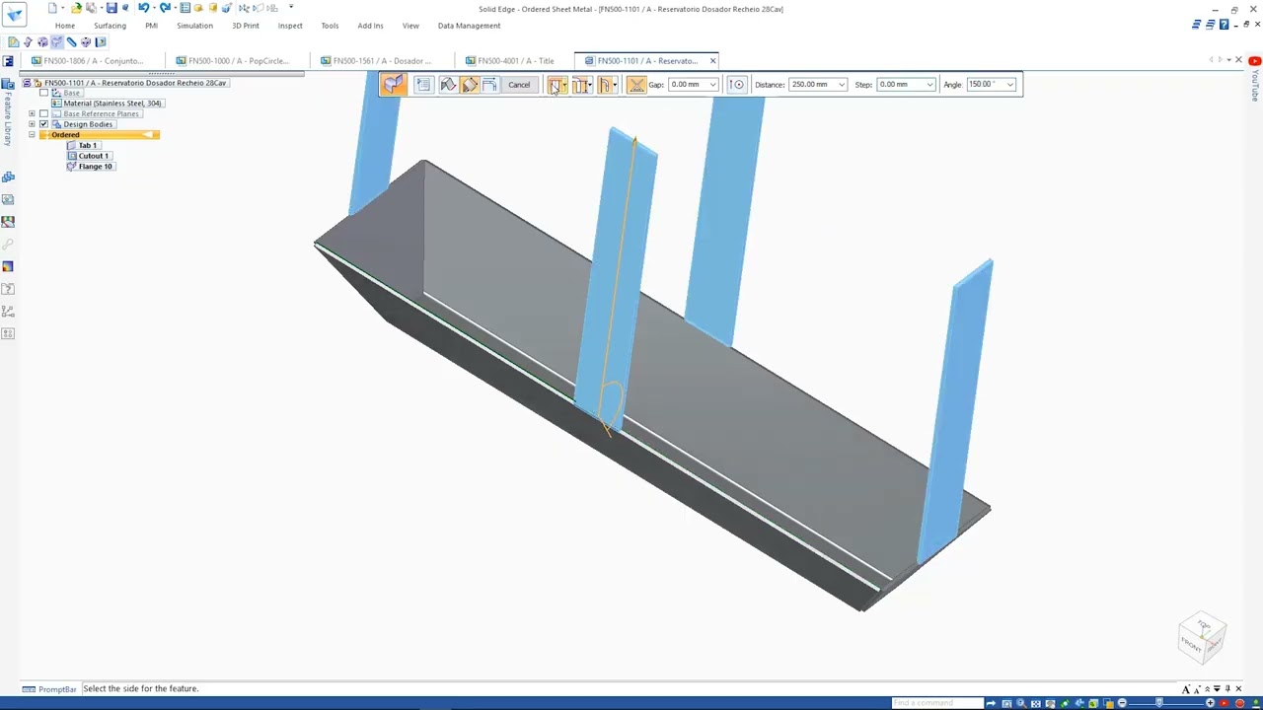This screenshot has height=710, width=1263.
Task: Click the zoom in plus button
Action: 1210,703
